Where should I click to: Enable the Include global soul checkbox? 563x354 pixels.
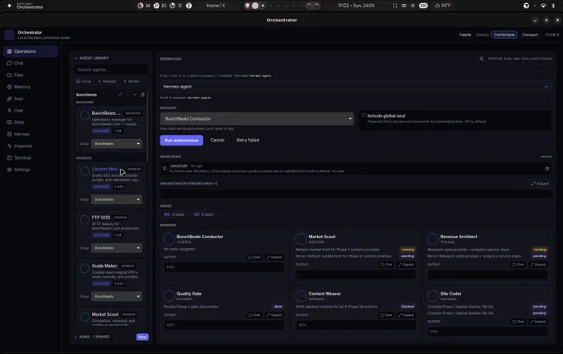363,116
